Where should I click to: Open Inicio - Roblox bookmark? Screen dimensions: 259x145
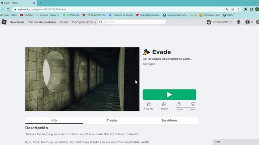pyautogui.click(x=8, y=15)
